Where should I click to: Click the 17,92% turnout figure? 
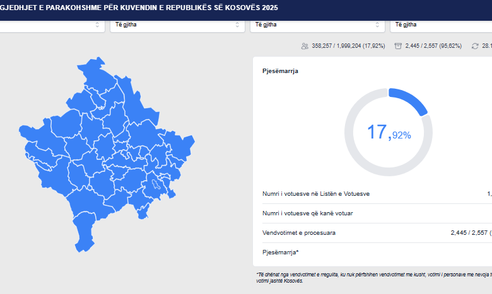(389, 133)
